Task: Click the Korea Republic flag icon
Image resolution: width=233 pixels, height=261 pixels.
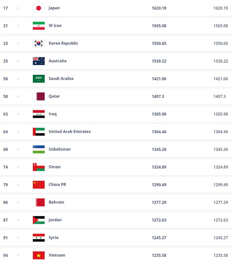Action: point(39,43)
